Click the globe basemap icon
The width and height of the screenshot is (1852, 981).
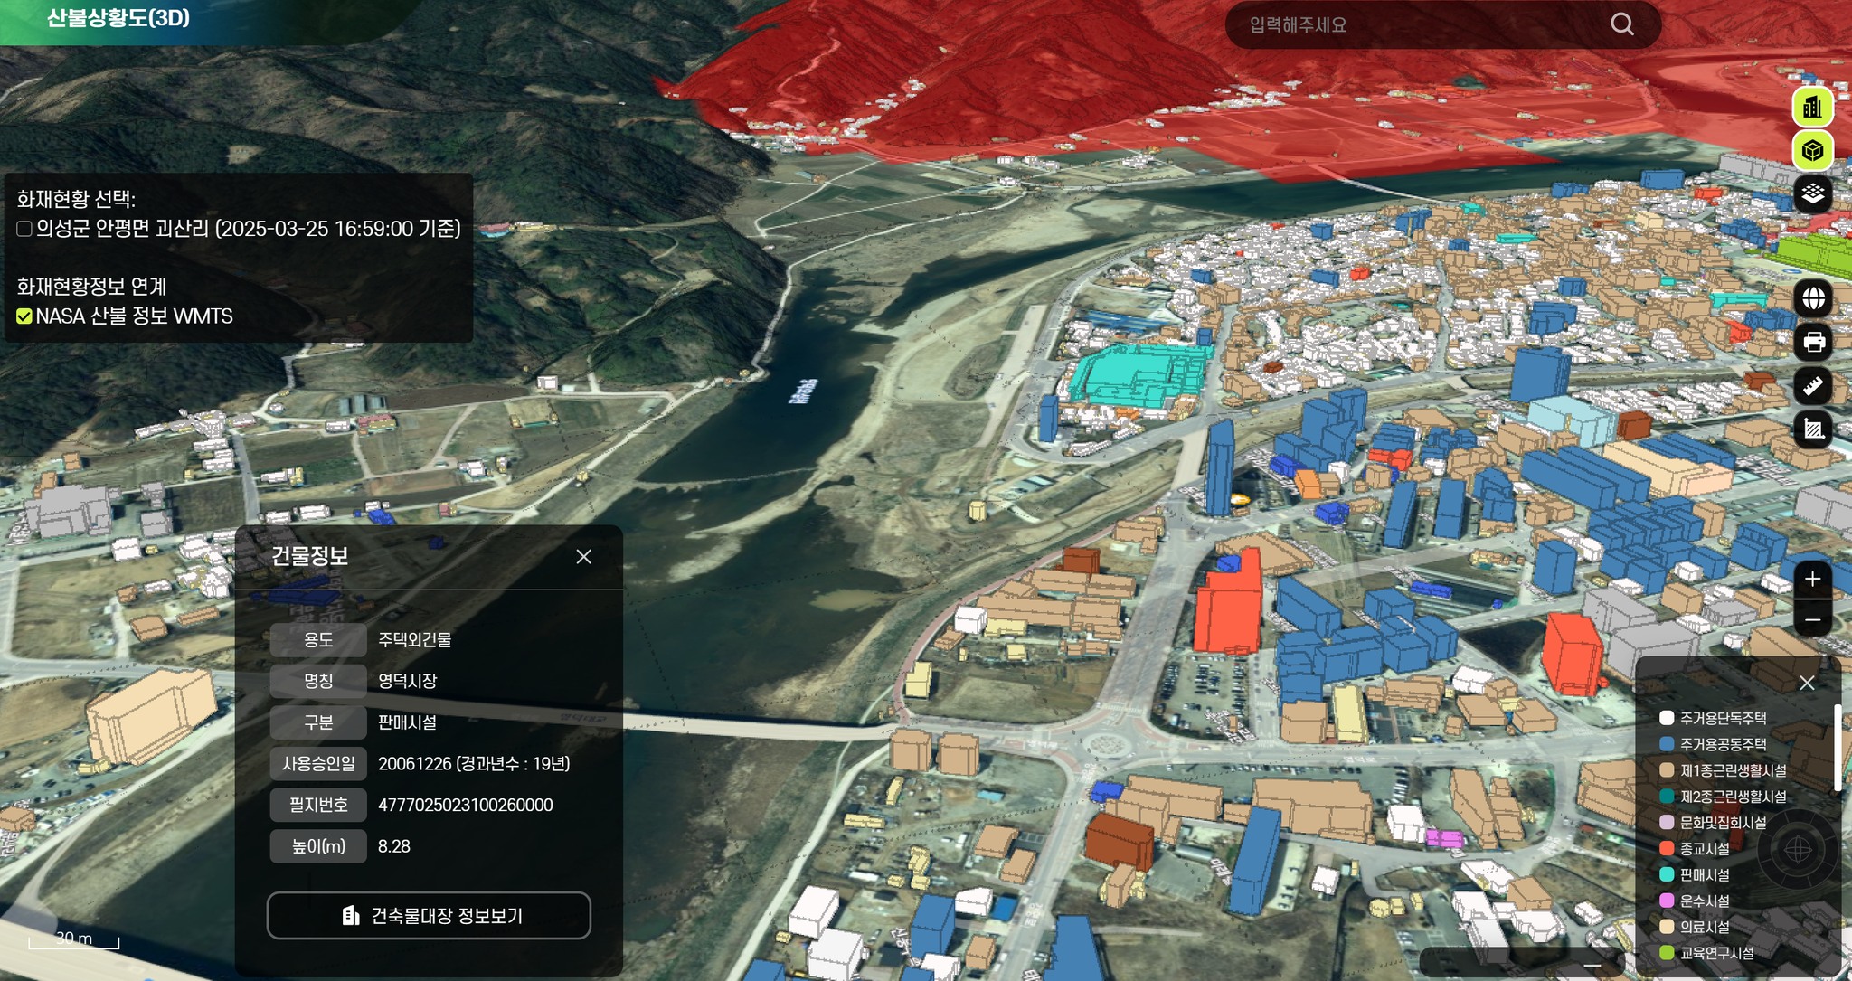1813,298
